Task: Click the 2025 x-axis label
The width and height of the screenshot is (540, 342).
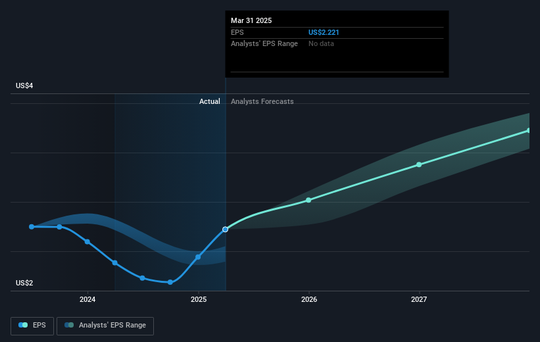Action: 199,299
